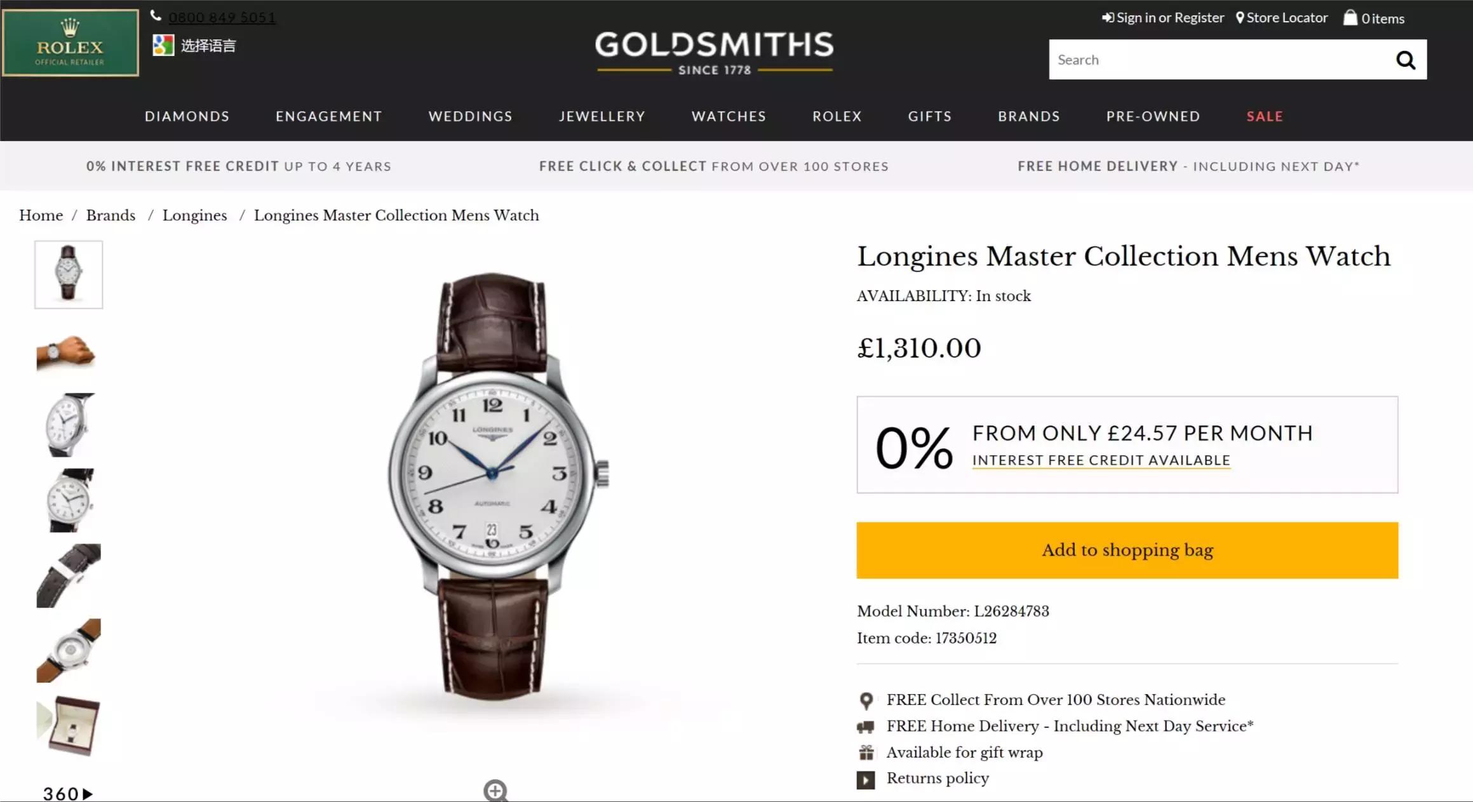Open the Pre-Owned menu
The width and height of the screenshot is (1473, 802).
pyautogui.click(x=1153, y=116)
